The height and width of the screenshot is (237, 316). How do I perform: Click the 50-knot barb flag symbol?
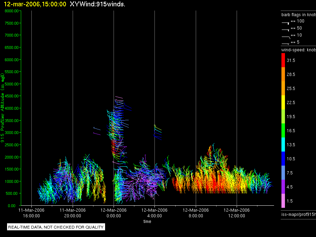tap(286, 30)
